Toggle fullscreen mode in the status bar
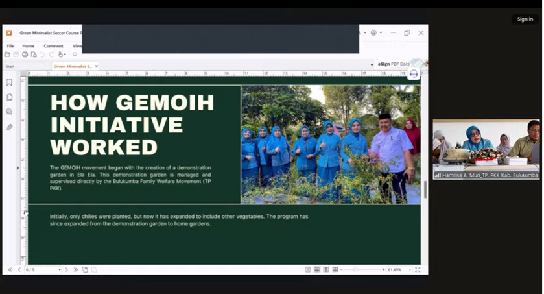The width and height of the screenshot is (544, 294). click(x=417, y=269)
